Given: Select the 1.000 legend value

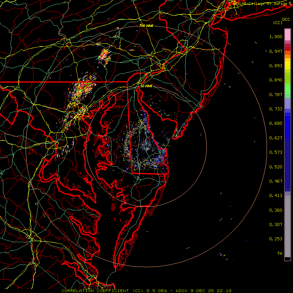Looking at the screenshot, I should pyautogui.click(x=276, y=36).
